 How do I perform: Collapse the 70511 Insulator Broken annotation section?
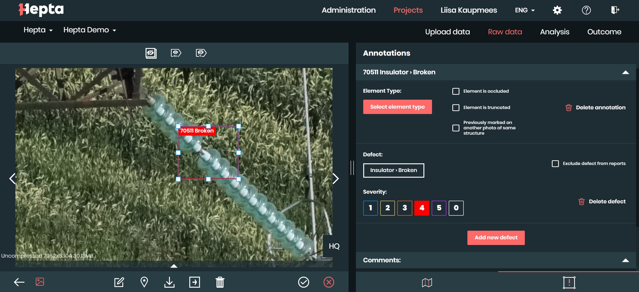(626, 72)
